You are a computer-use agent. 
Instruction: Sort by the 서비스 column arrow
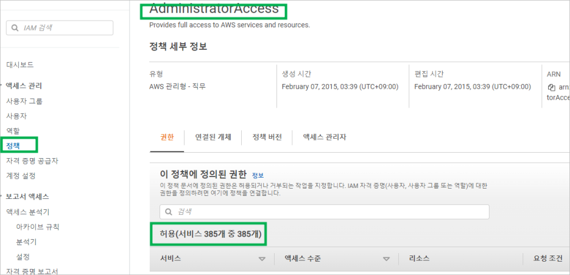click(262, 259)
